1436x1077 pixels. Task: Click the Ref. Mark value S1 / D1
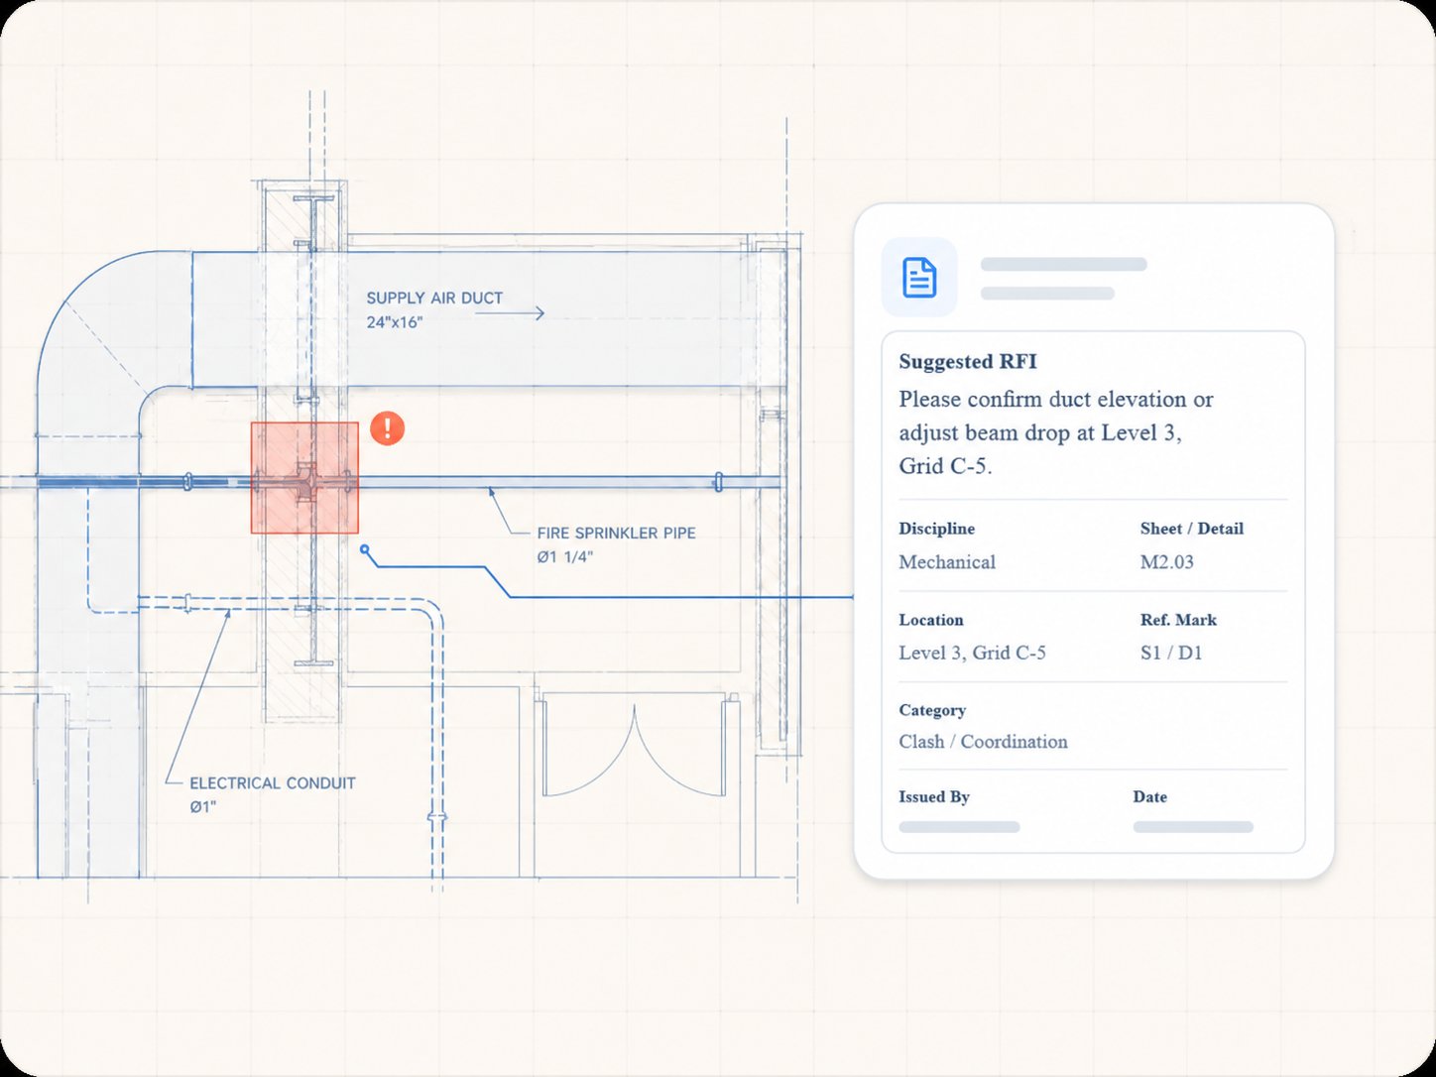click(x=1171, y=653)
